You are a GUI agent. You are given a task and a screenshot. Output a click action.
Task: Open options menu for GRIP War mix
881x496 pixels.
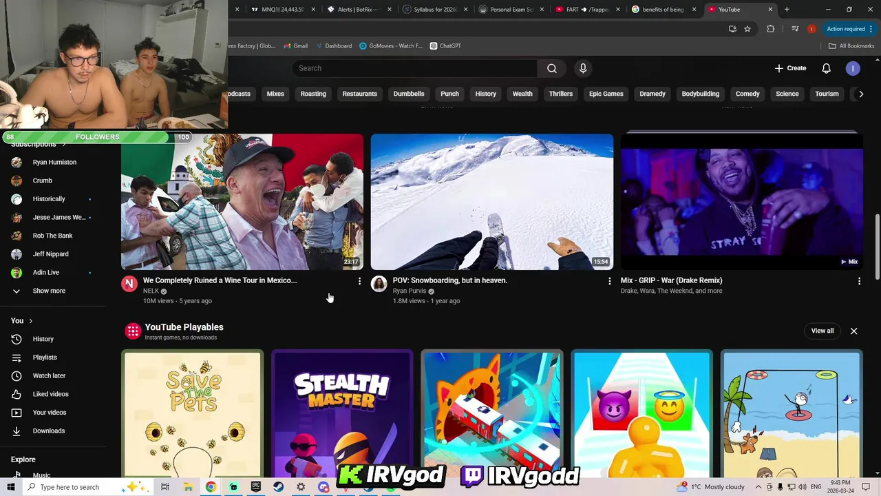click(859, 281)
